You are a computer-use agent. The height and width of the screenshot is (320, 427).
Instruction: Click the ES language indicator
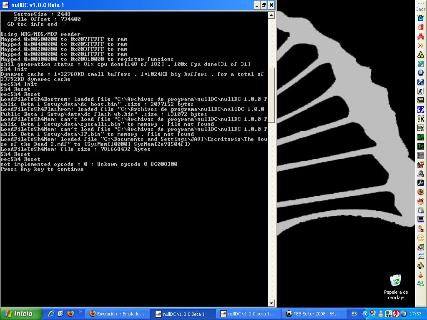pyautogui.click(x=354, y=314)
